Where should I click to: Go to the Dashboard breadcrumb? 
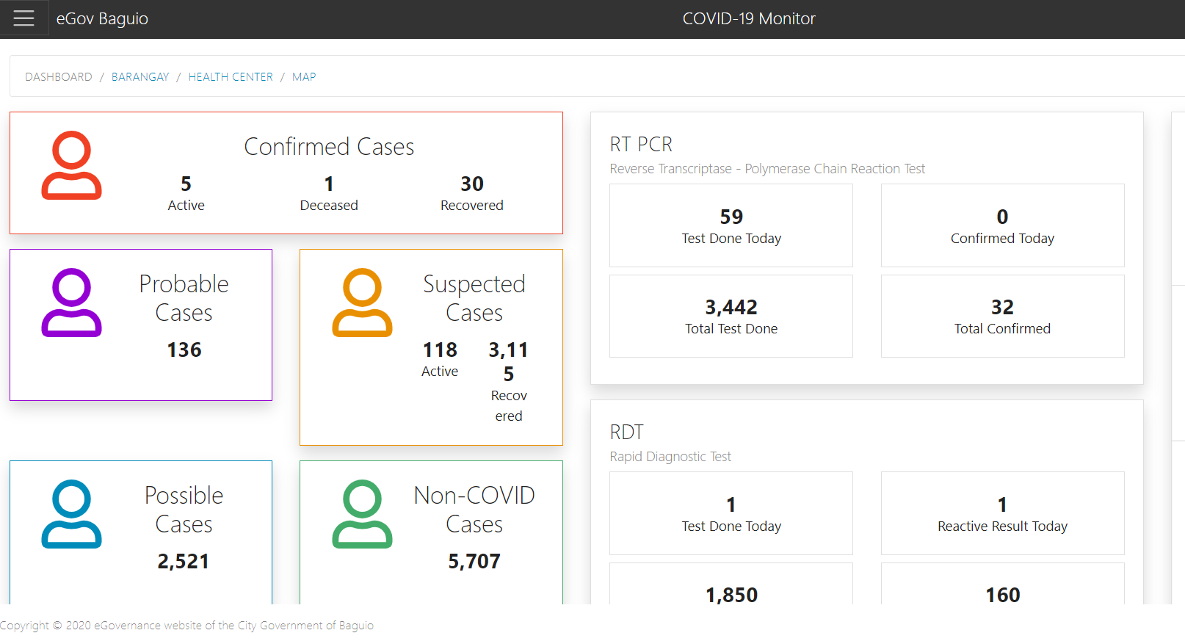(x=59, y=77)
